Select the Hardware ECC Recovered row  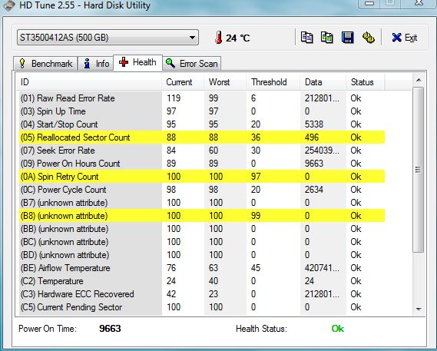tap(202, 294)
